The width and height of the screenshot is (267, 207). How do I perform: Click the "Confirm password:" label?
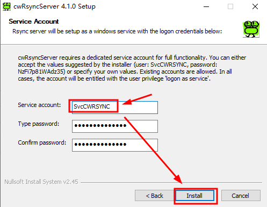click(42, 142)
